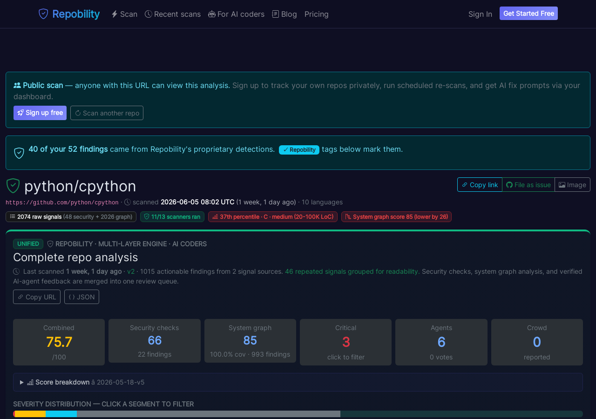Screen dimensions: 596x419
Task: Filter by the cyan severity segment
Action: pyautogui.click(x=61, y=414)
